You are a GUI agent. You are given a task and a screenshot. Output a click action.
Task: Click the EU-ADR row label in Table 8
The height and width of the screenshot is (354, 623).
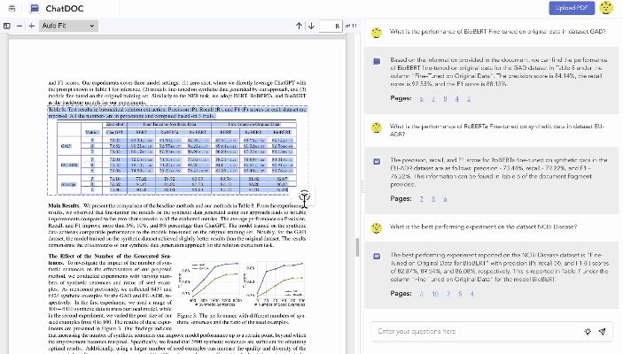[69, 165]
